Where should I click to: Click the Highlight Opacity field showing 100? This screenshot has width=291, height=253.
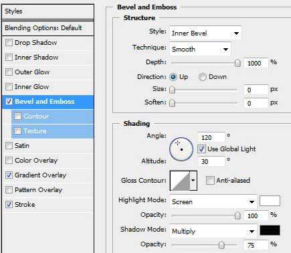[x=256, y=216]
